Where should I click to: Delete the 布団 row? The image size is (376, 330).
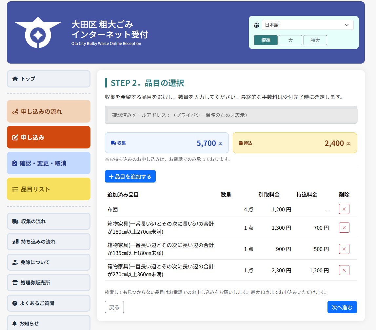point(344,209)
